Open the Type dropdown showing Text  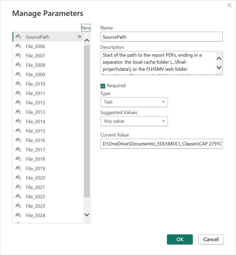pyautogui.click(x=134, y=102)
